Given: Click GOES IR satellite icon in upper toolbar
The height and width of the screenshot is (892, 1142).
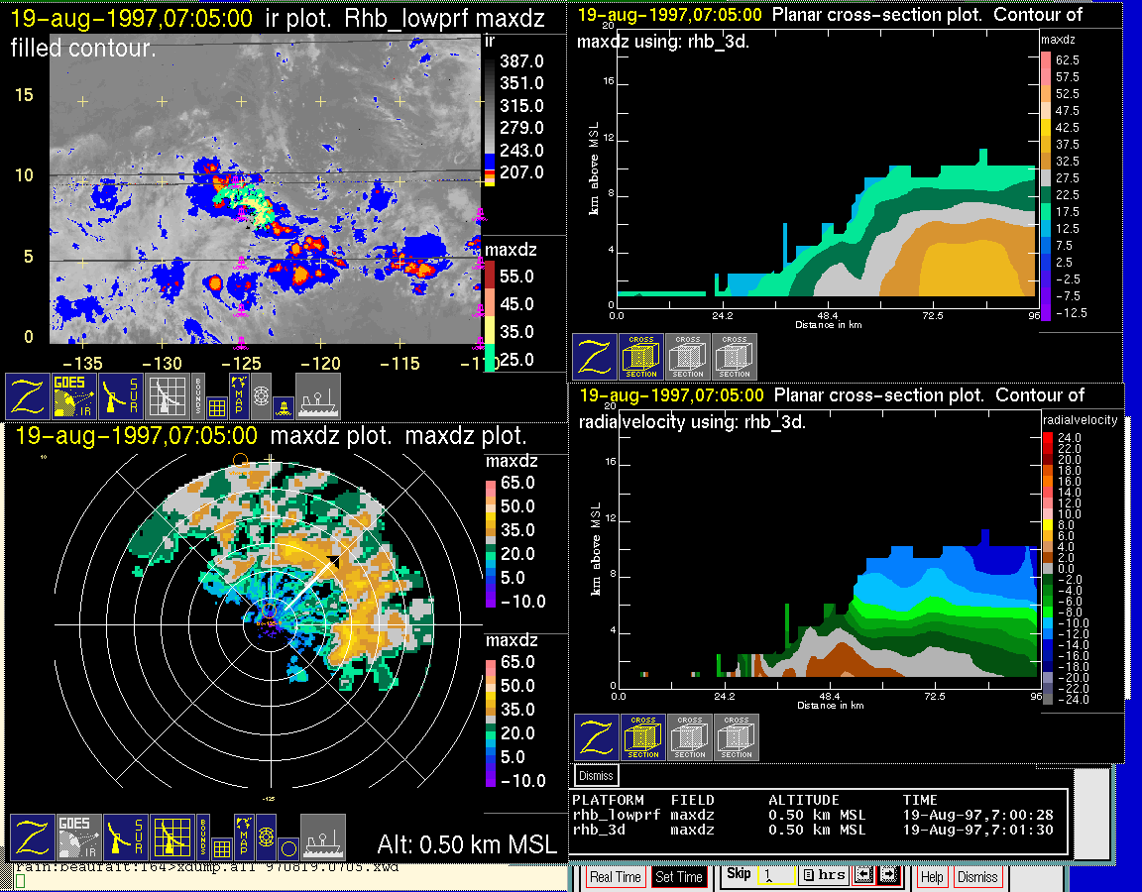Looking at the screenshot, I should click(x=74, y=395).
